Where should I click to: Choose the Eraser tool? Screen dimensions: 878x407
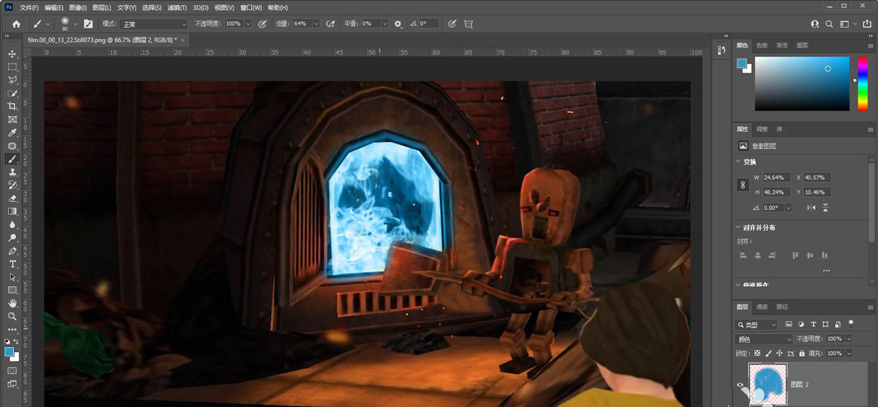click(x=12, y=198)
